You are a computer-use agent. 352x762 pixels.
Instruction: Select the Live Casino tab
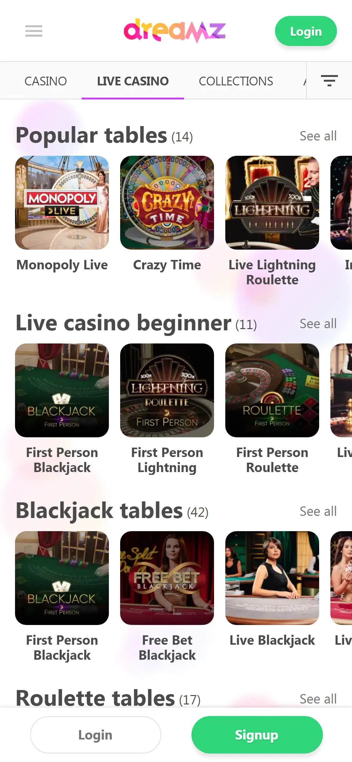tap(133, 81)
